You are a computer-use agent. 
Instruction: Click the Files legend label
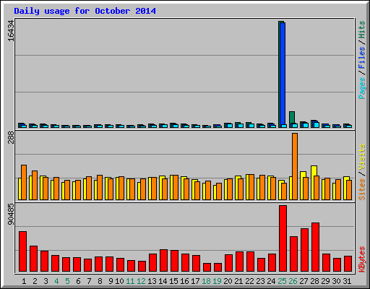click(x=361, y=57)
